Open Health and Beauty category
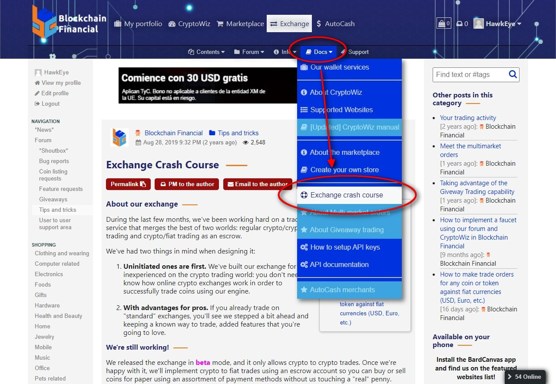 (x=58, y=316)
